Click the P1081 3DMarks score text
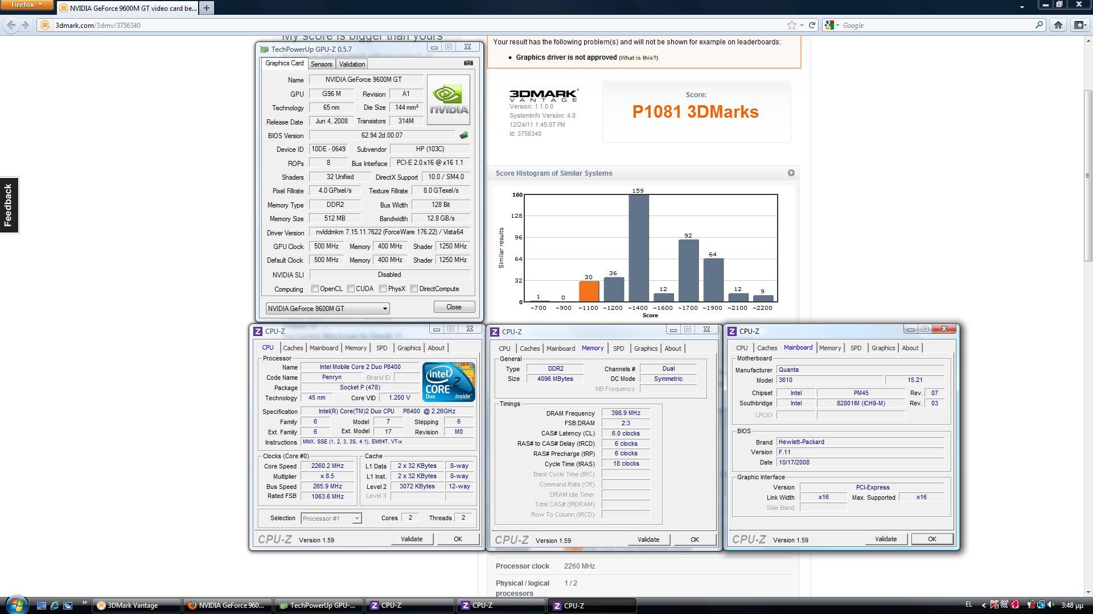The width and height of the screenshot is (1093, 614). (x=696, y=112)
